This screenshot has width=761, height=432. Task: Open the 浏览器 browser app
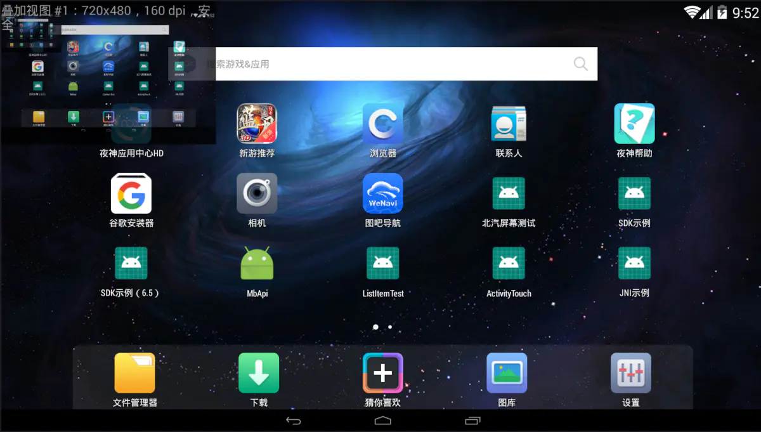[x=382, y=124]
